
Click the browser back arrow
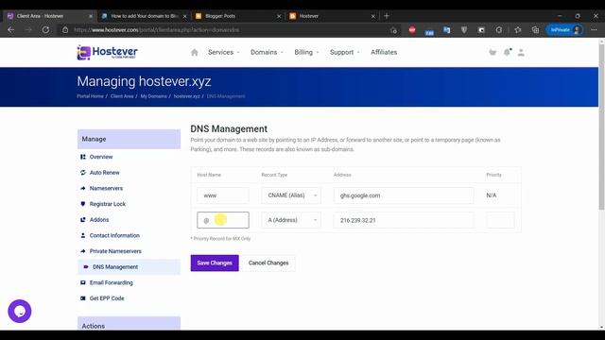[10, 29]
